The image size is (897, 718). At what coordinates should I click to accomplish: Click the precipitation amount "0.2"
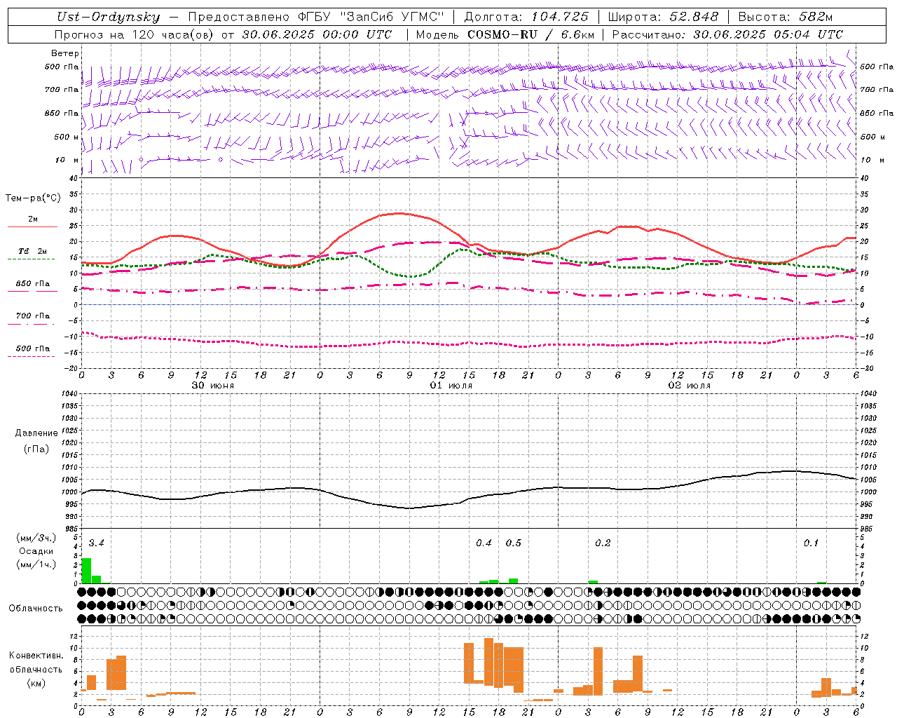[603, 543]
